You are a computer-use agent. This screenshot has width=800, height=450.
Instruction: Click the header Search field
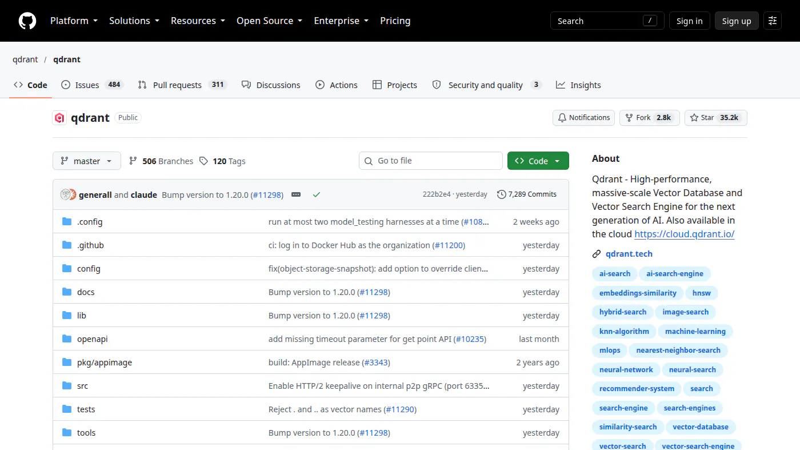[x=607, y=21]
